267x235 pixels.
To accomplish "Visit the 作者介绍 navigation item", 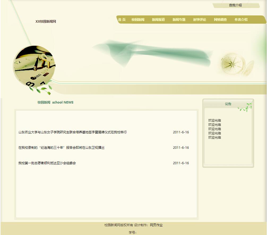I will [x=241, y=20].
